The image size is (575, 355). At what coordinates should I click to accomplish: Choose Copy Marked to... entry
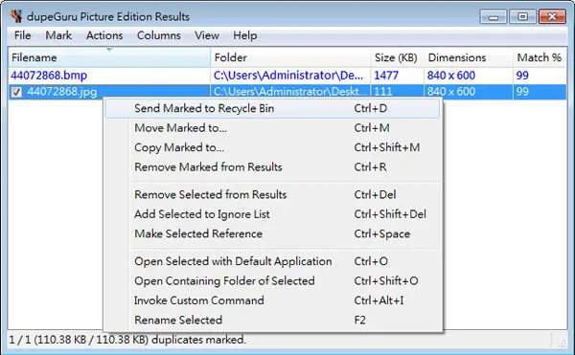pyautogui.click(x=272, y=147)
